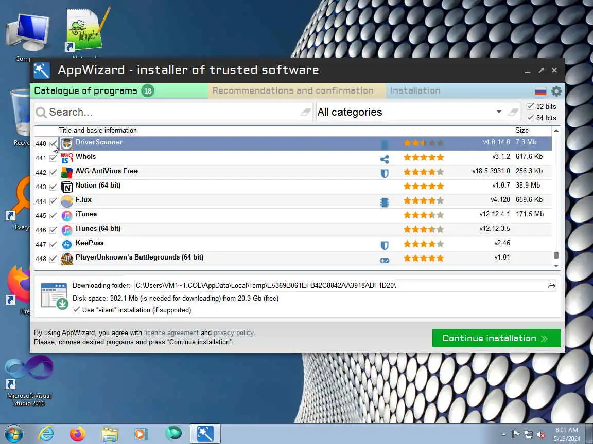Uncheck the KeePass checkbox
This screenshot has height=444, width=593.
[x=54, y=244]
